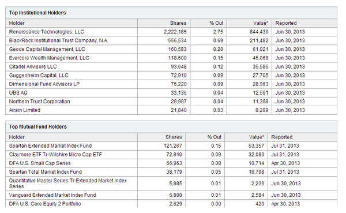This screenshot has width=346, height=213.
Task: Select value cell 16,798
Action: point(256,172)
